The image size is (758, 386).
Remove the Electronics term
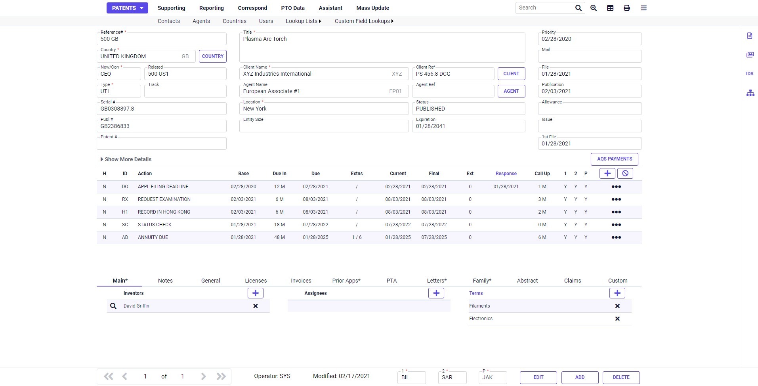tap(617, 319)
